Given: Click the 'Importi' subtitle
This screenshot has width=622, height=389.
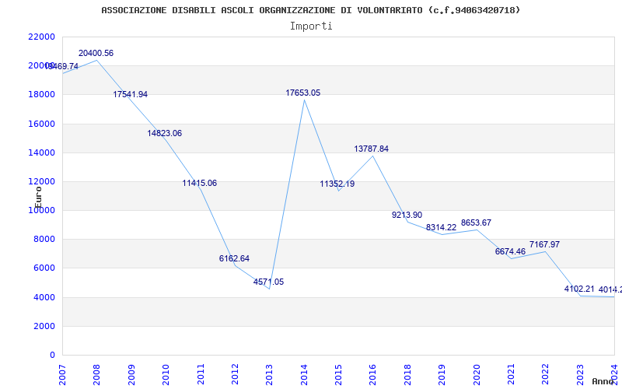Looking at the screenshot, I should pos(311,26).
